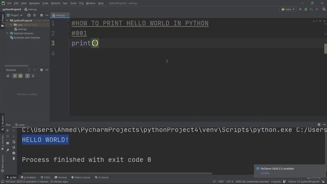Open the main run configuration dropdown
This screenshot has width=327, height=184.
click(288, 9)
